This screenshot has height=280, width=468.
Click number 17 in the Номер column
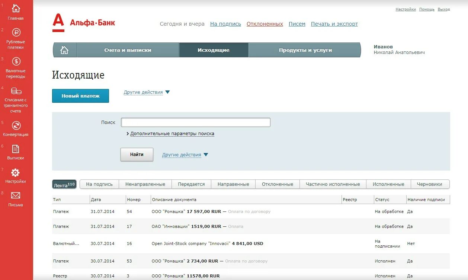point(129,226)
